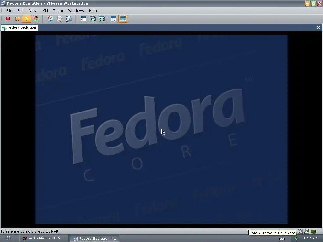Screen dimensions: 323x242
Task: Open the Help menu
Action: 93,11
